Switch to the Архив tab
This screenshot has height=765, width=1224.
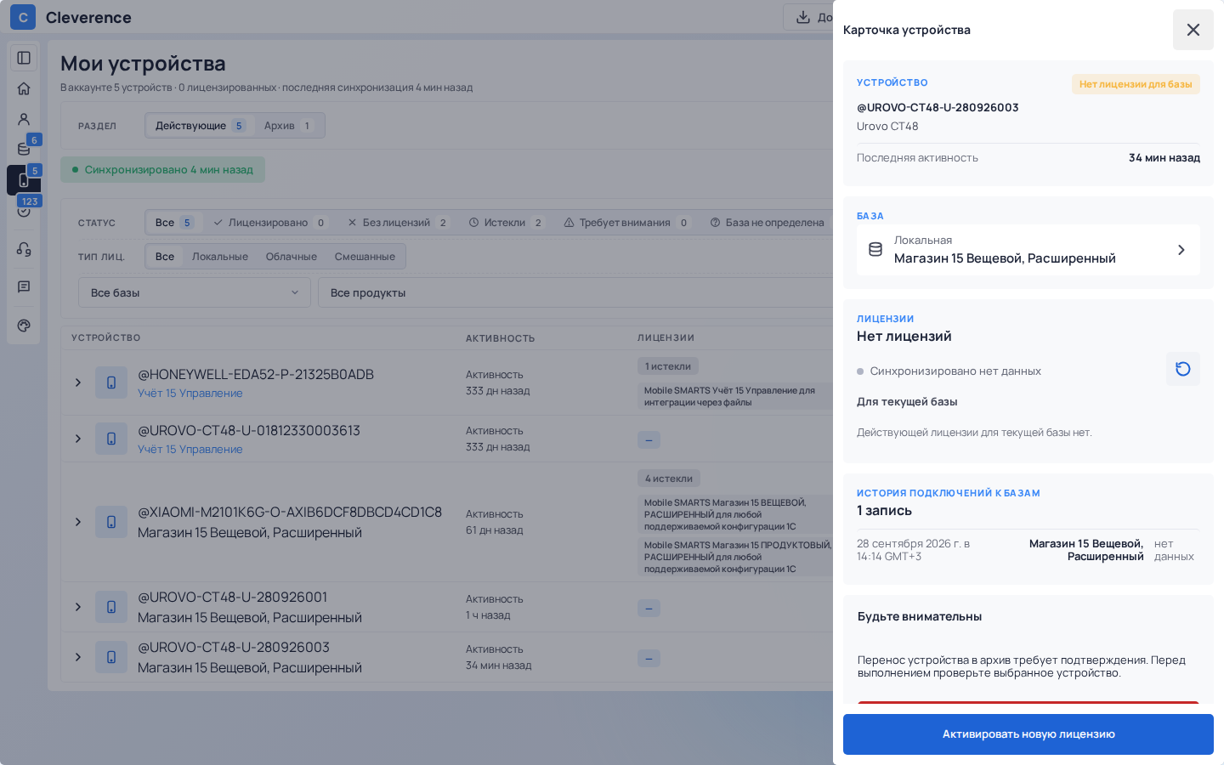[x=288, y=126]
